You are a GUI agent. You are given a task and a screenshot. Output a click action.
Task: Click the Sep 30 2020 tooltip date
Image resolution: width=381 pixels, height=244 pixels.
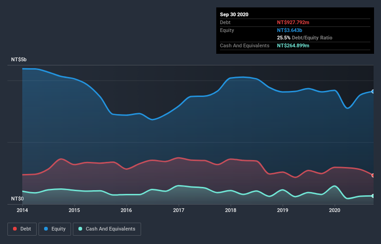[234, 14]
